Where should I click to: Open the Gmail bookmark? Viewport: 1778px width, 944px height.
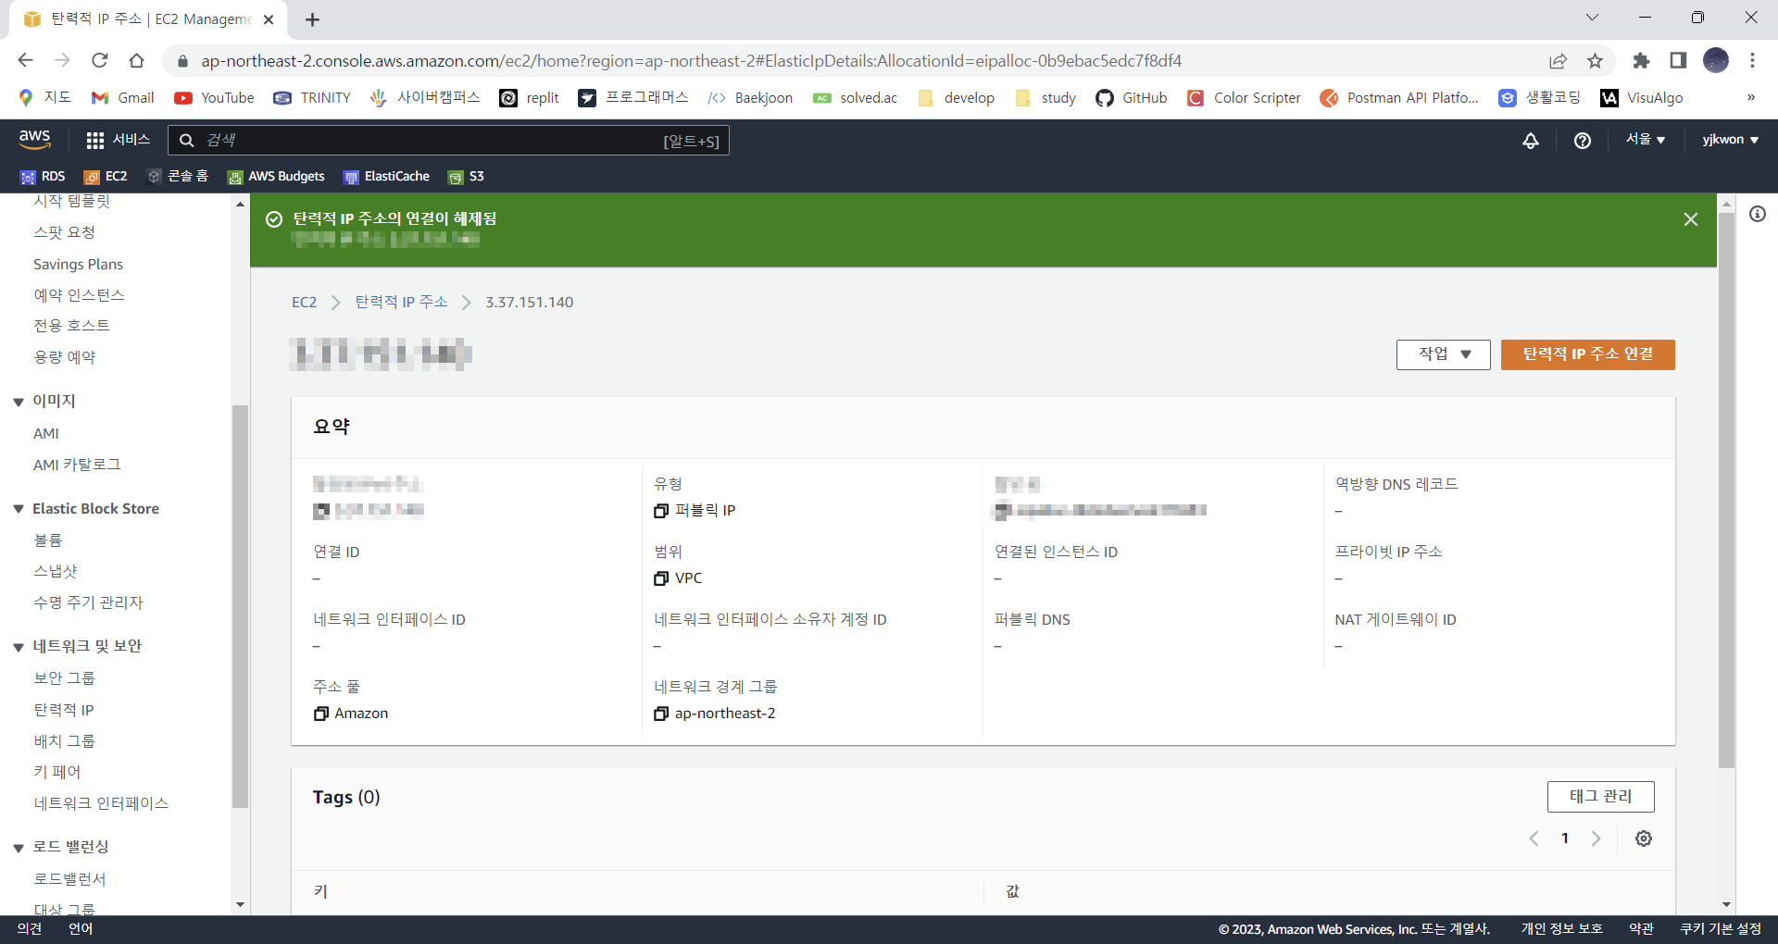point(122,98)
